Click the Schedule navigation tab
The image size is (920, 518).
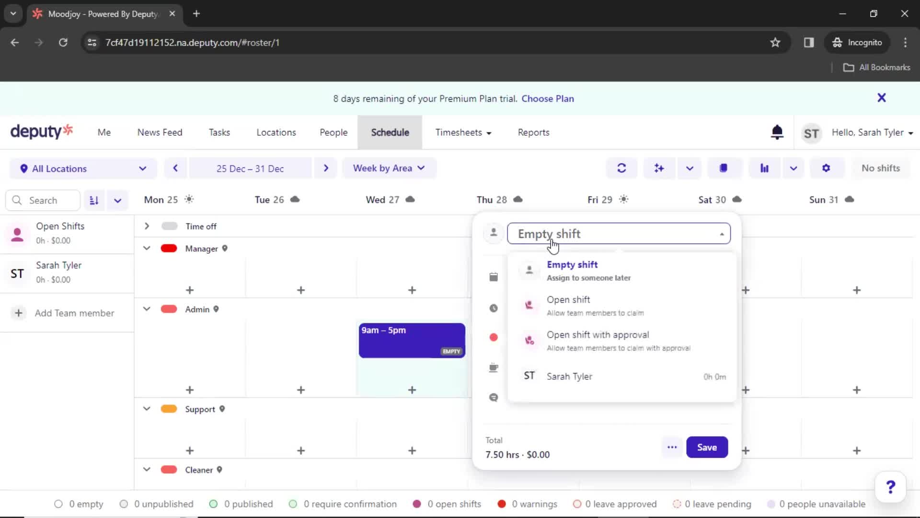tap(390, 132)
